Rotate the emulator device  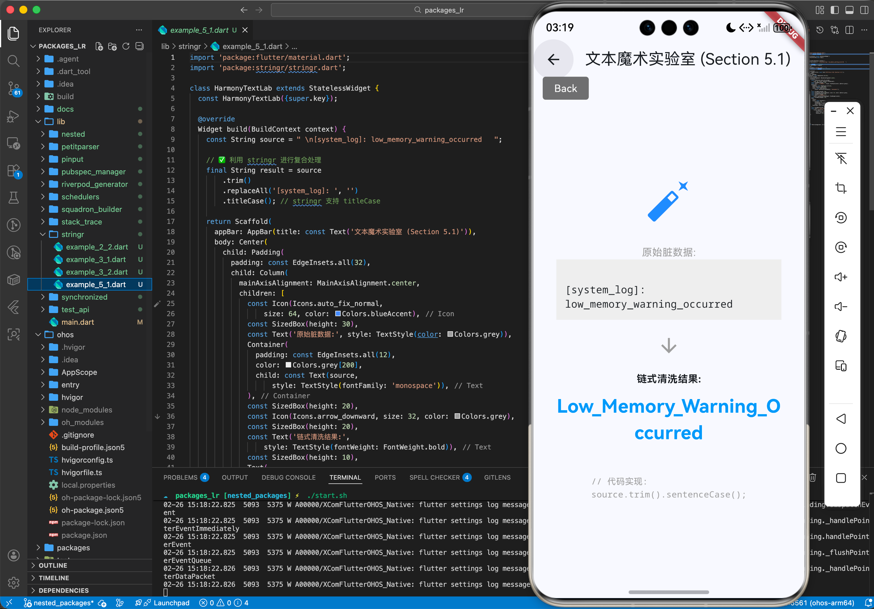tap(840, 336)
